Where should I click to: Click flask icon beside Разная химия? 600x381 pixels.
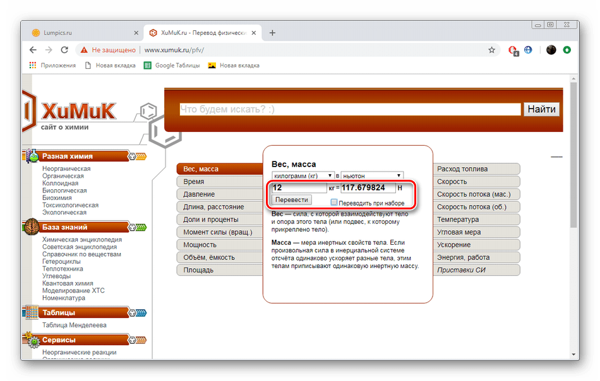[32, 156]
